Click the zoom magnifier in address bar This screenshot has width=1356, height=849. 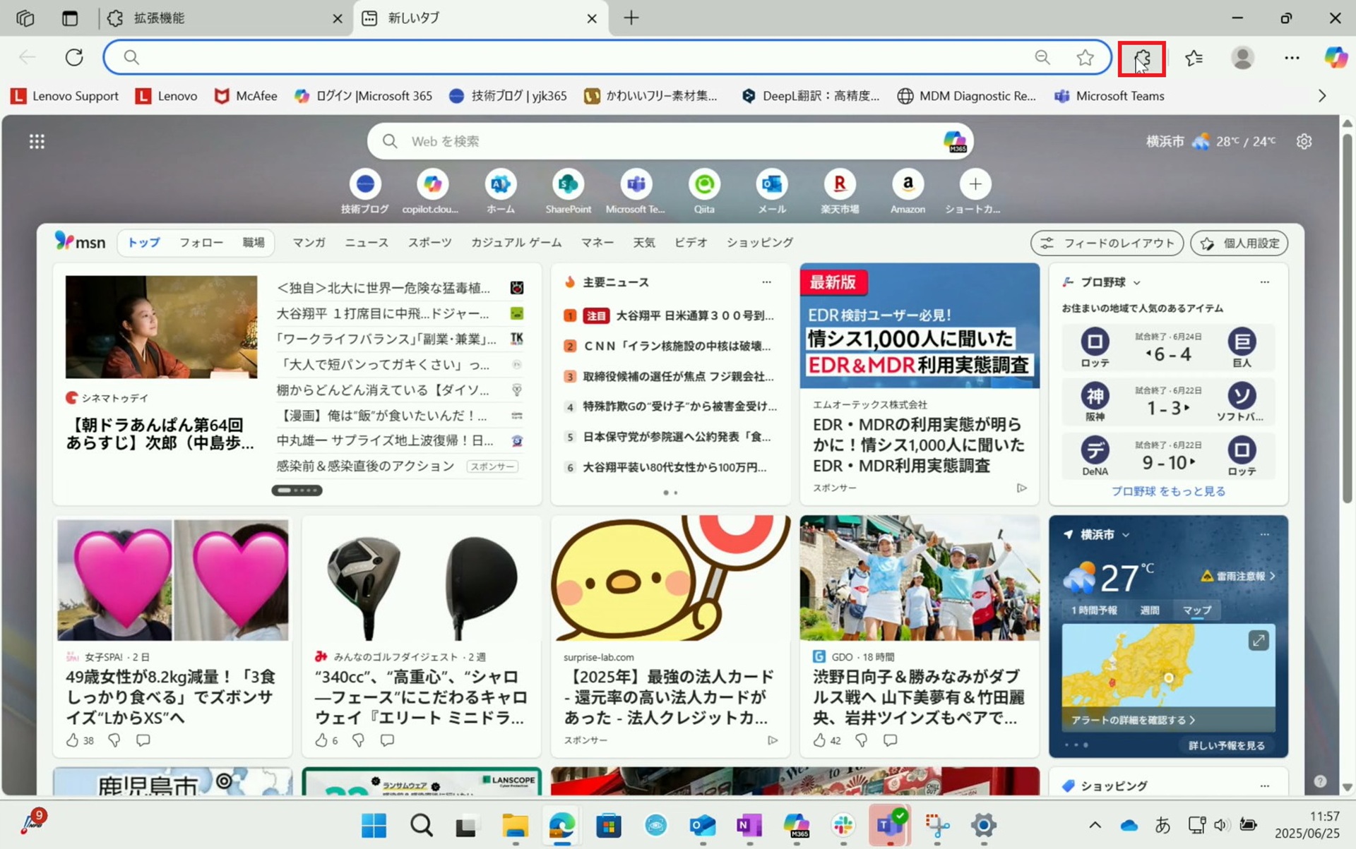pos(1042,57)
